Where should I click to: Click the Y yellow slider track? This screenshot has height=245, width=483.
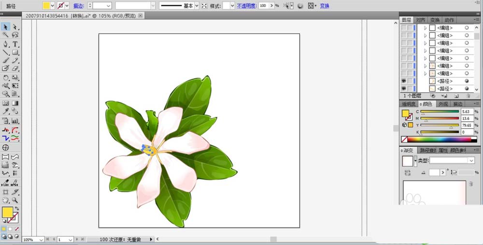tap(440, 125)
